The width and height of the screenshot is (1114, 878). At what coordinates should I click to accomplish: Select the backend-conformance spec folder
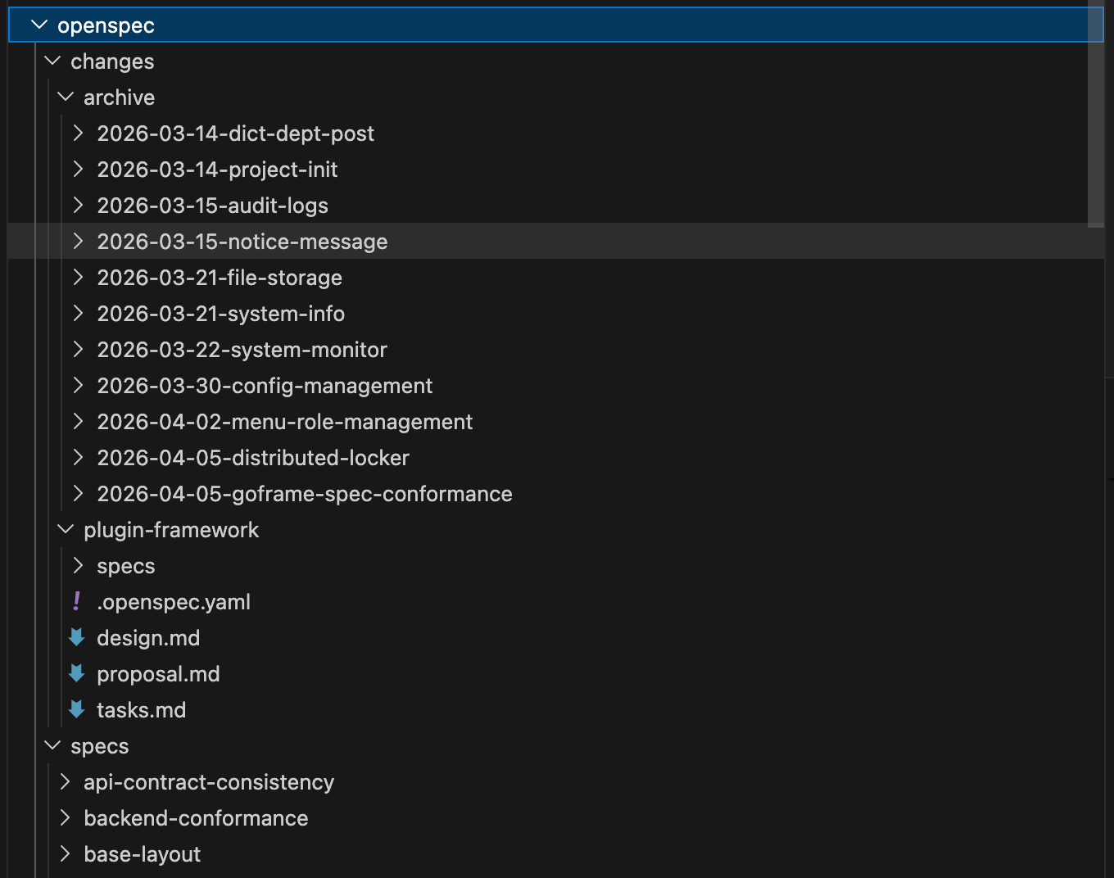click(x=196, y=818)
